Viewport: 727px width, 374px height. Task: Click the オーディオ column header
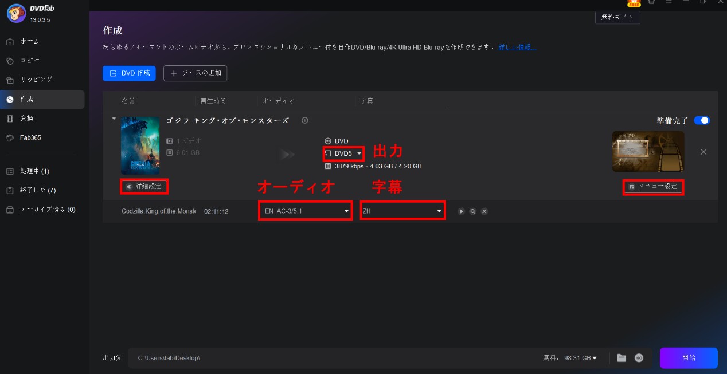click(x=279, y=101)
